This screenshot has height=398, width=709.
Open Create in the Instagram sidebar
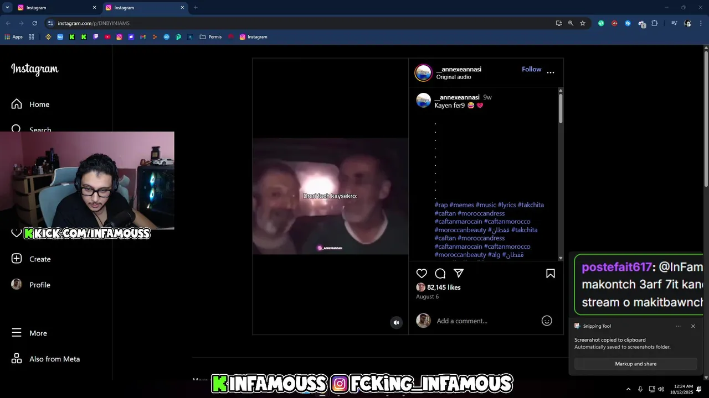click(31, 259)
